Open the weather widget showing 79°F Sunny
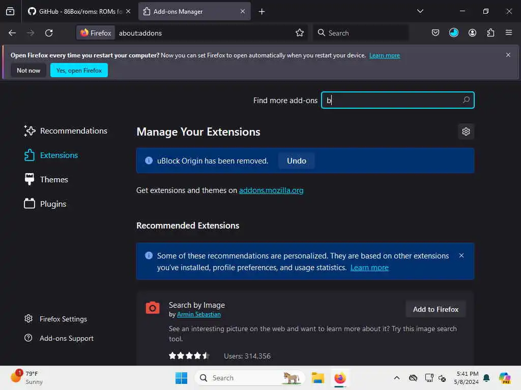 coord(26,378)
